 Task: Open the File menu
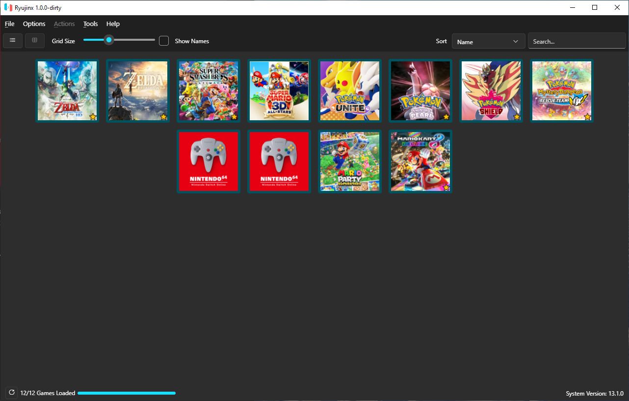point(9,24)
